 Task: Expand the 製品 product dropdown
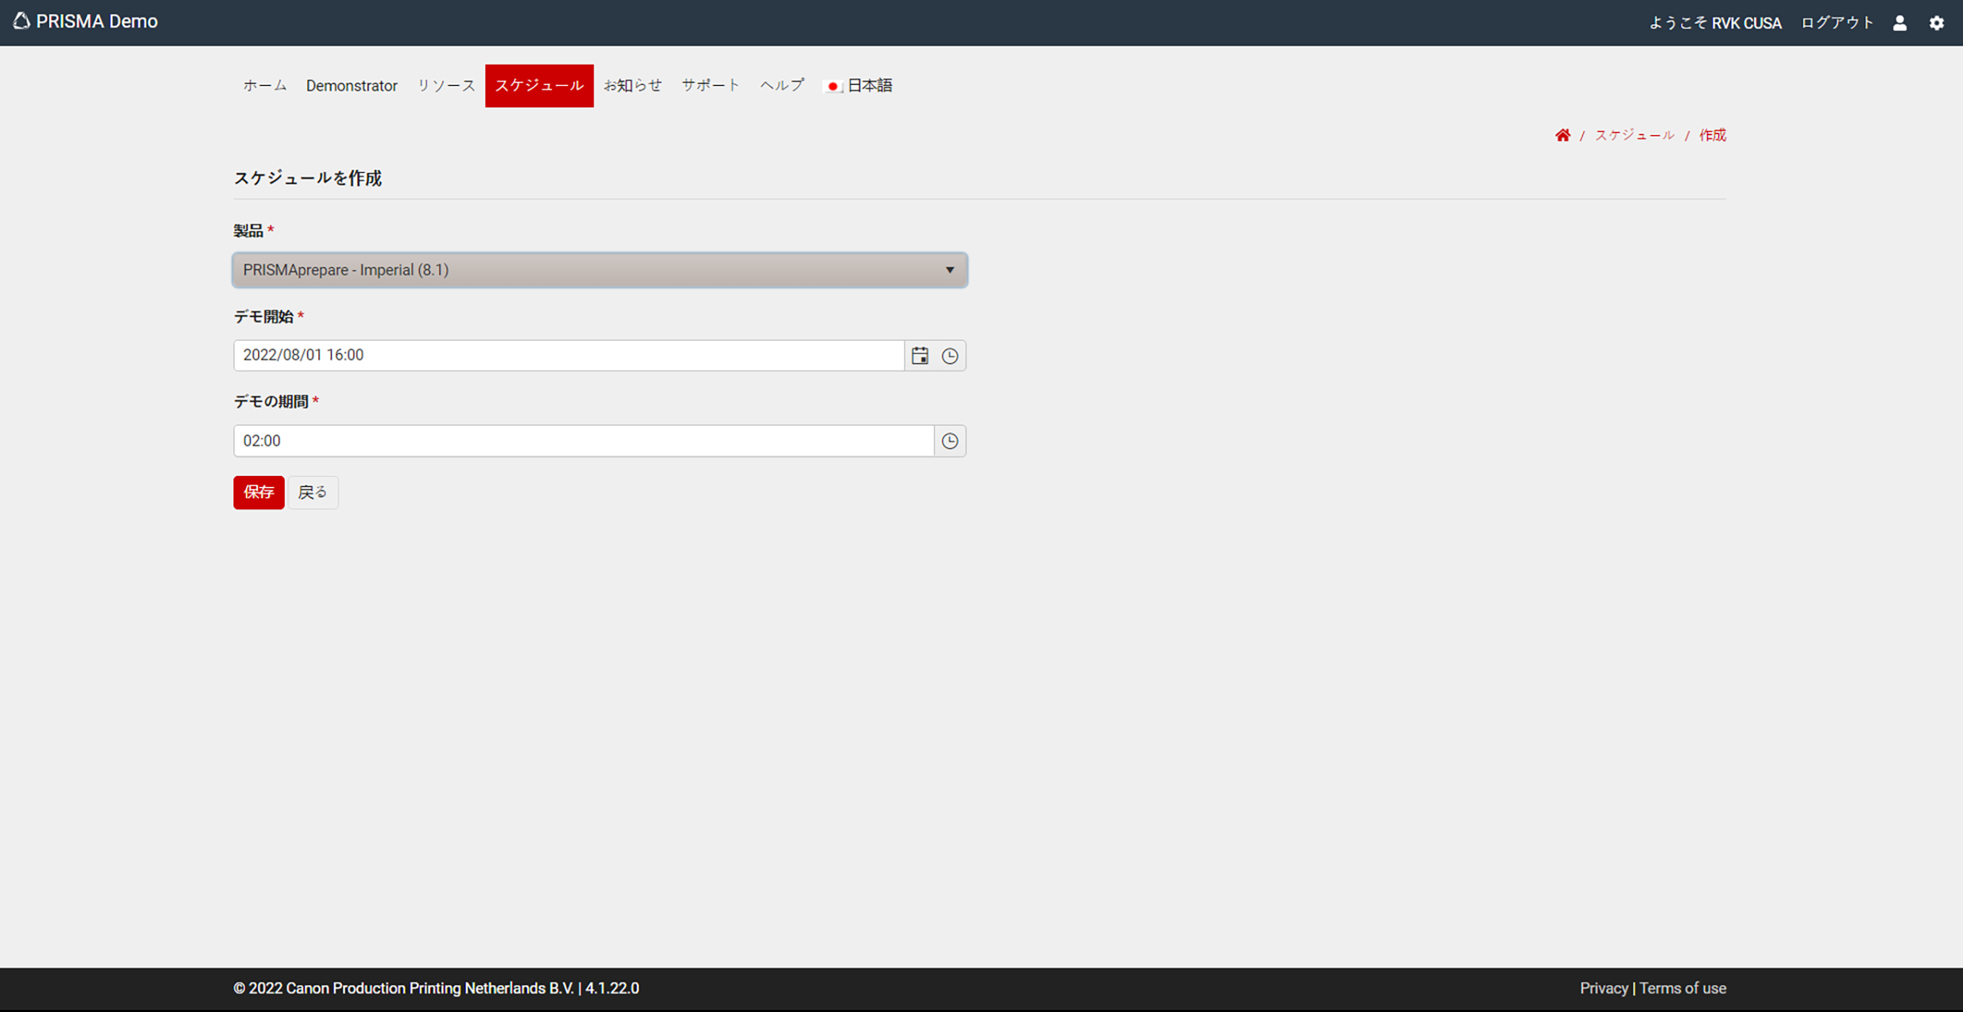(x=600, y=269)
